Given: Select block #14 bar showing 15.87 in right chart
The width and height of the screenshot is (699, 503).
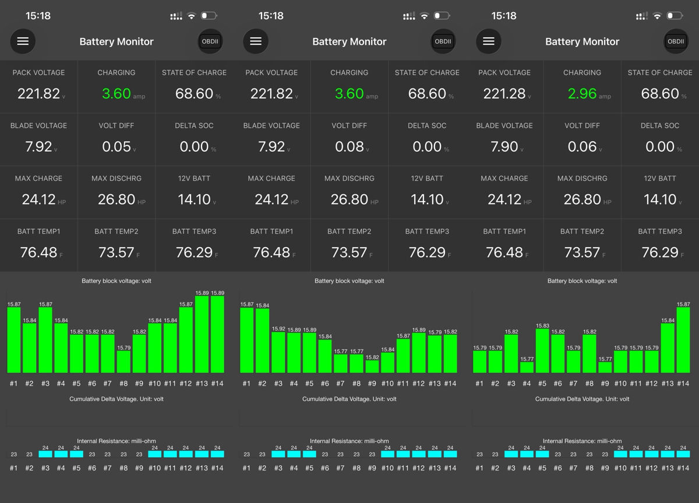Looking at the screenshot, I should [x=683, y=340].
